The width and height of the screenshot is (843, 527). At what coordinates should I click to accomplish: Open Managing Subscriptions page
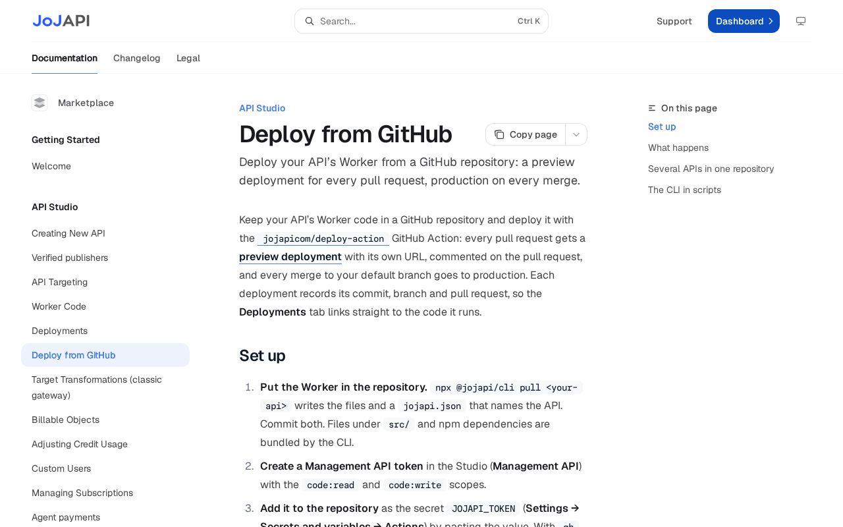[105, 493]
